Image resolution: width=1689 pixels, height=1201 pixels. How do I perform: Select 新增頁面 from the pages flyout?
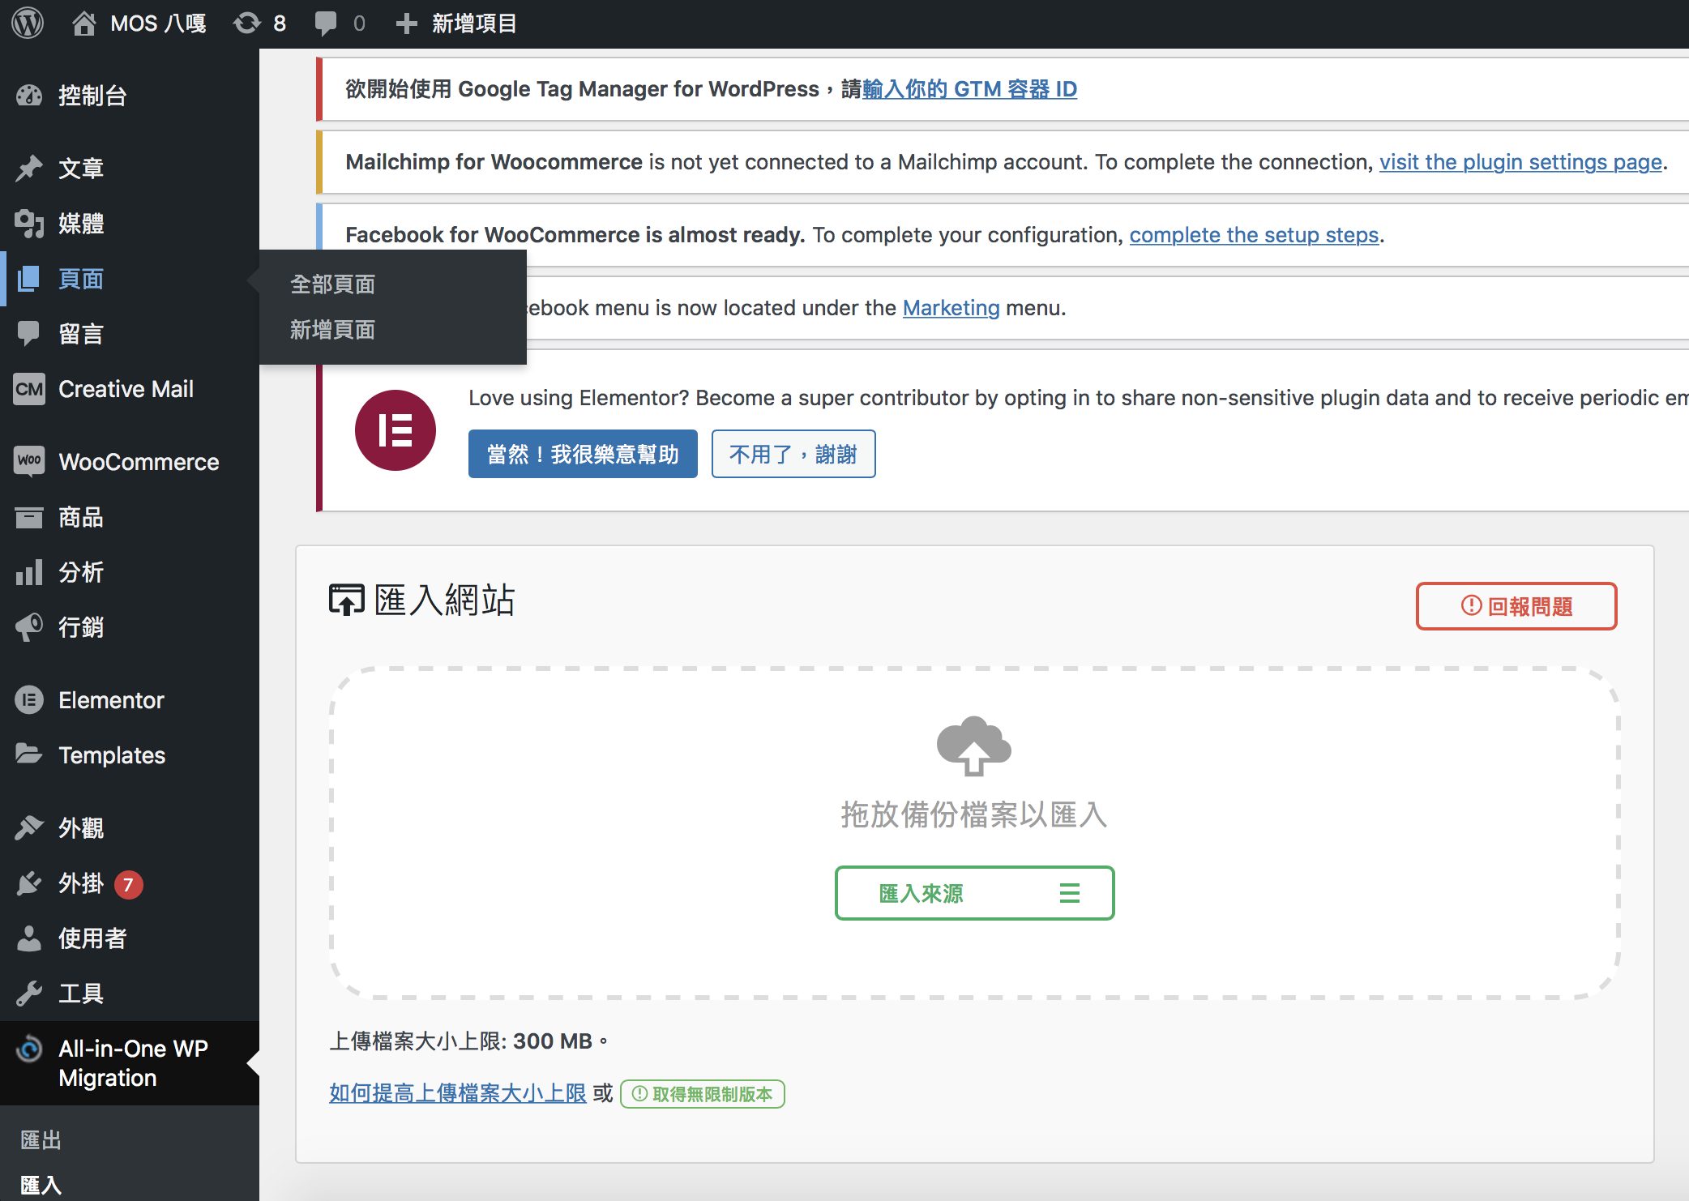click(x=332, y=330)
